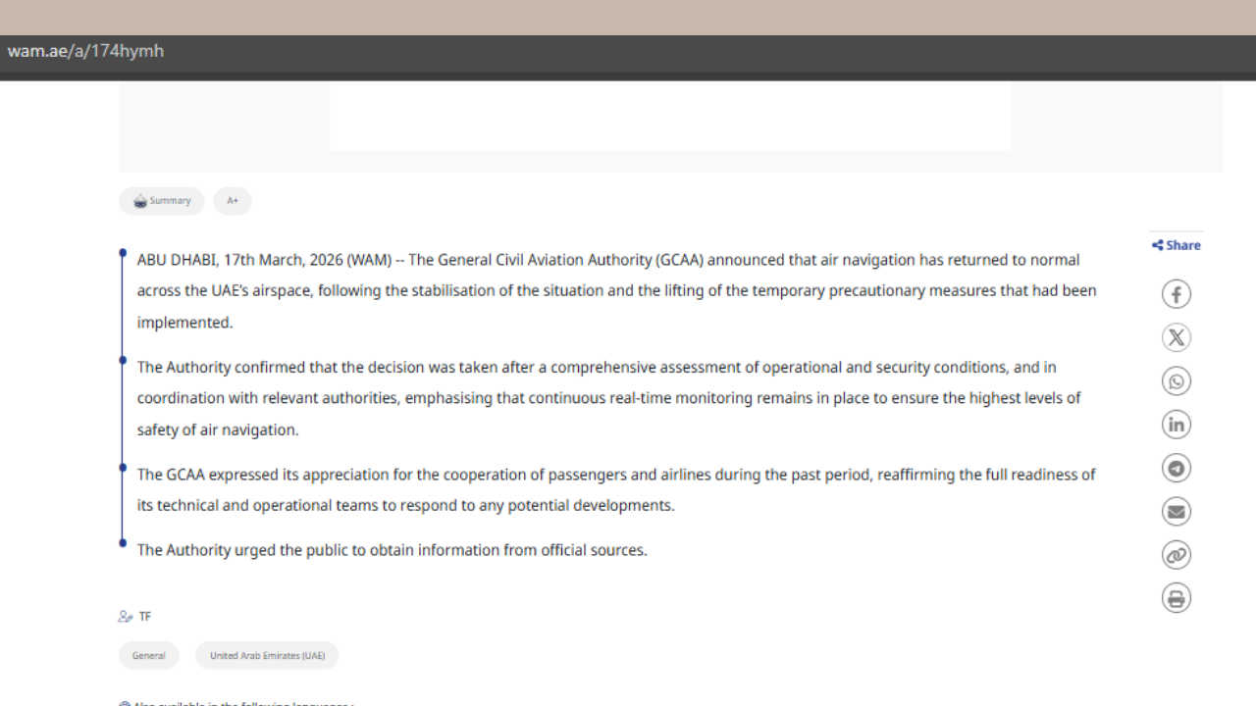Click the paragraph about comprehensive assessment

(608, 398)
